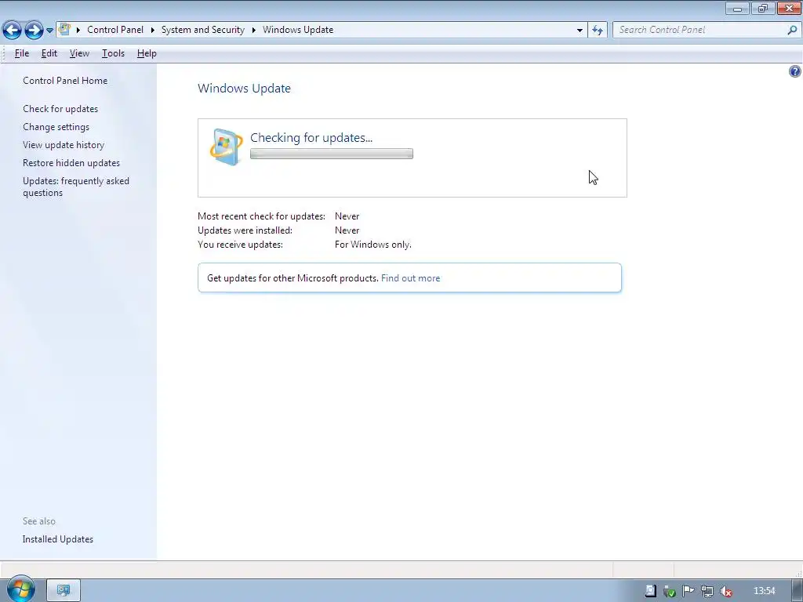803x602 pixels.
Task: Click 'Updates were installed:' label
Action: [245, 230]
